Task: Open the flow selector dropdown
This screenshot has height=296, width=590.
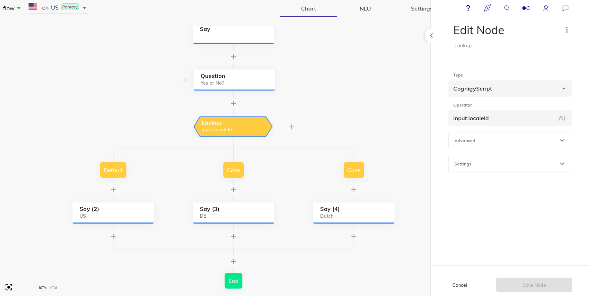Action: [x=12, y=8]
